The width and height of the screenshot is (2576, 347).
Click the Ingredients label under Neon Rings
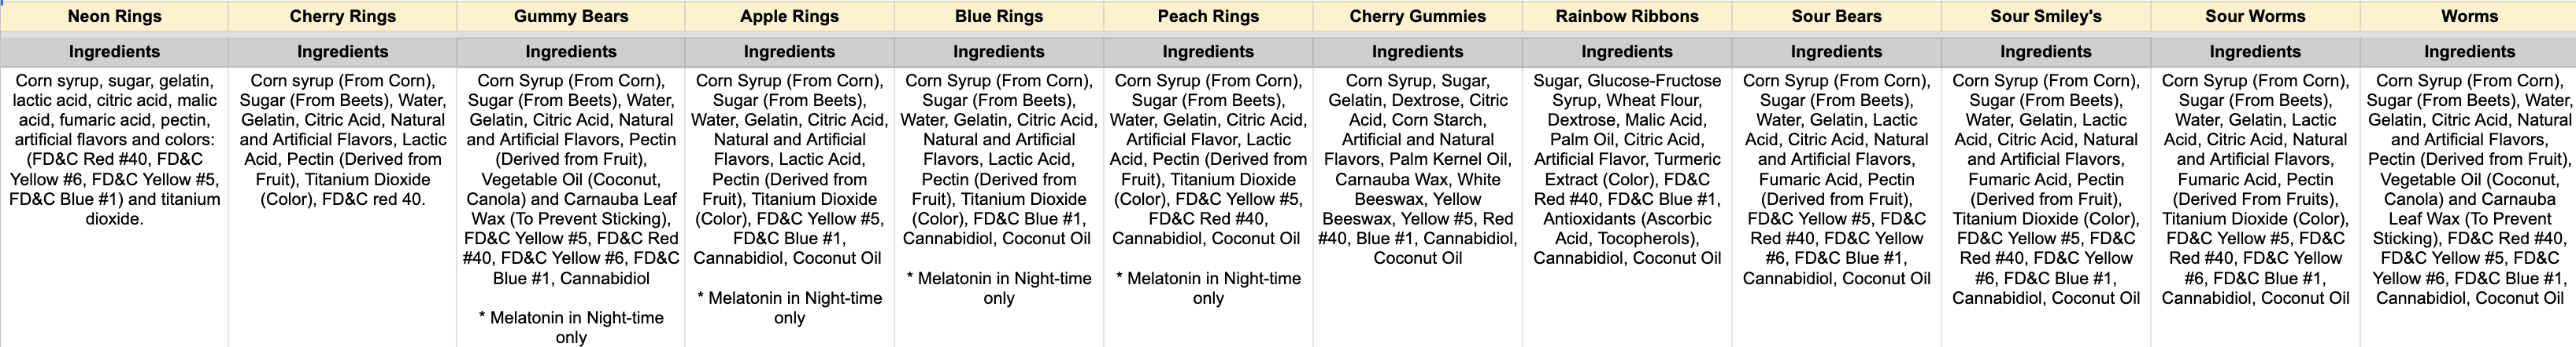(114, 52)
